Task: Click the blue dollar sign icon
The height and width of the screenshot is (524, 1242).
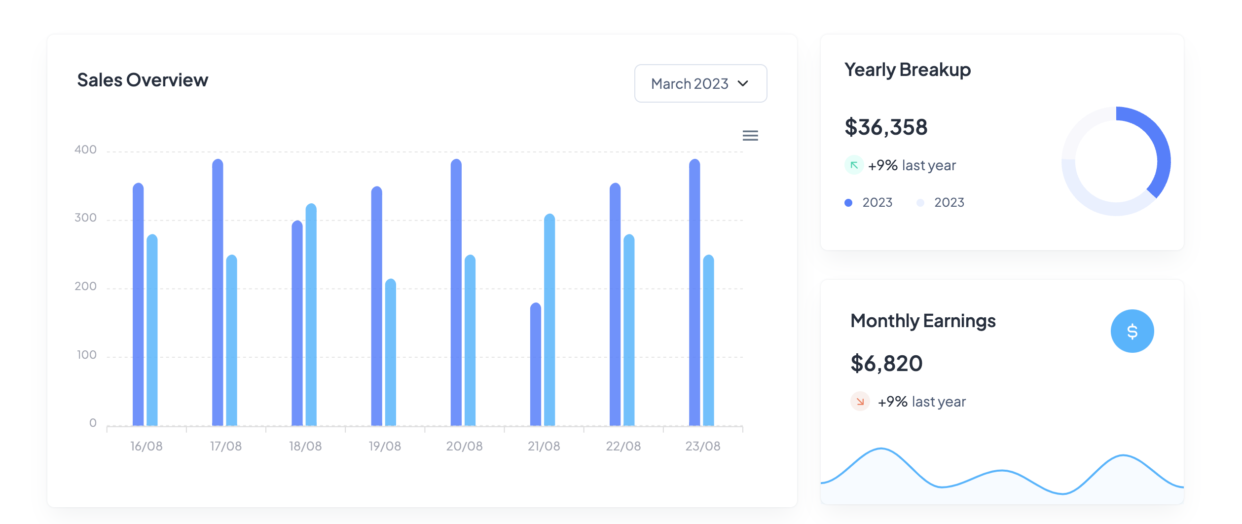Action: tap(1132, 331)
